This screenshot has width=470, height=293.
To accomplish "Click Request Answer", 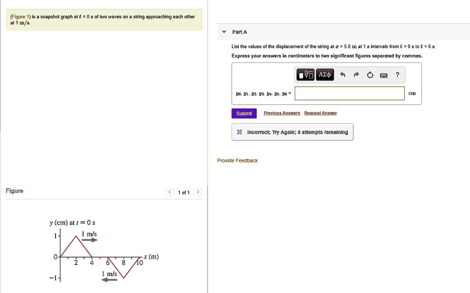I will coord(320,113).
